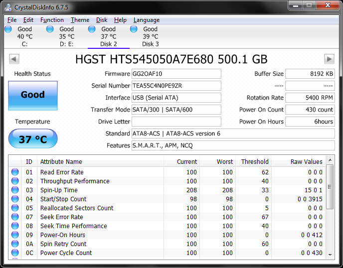Click the ID column header
This screenshot has width=343, height=268.
pyautogui.click(x=29, y=161)
